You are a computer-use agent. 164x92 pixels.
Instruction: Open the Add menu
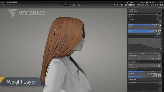point(7,5)
